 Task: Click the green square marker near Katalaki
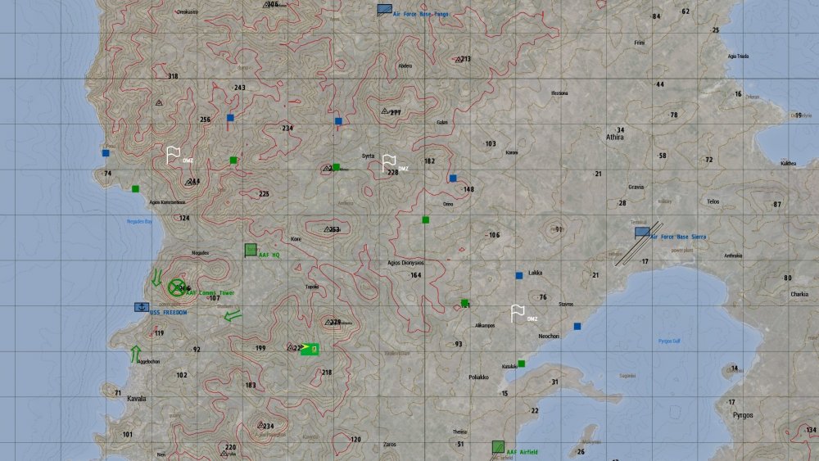tap(521, 364)
